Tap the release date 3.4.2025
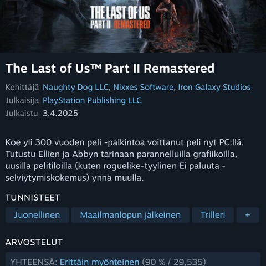 (60, 113)
